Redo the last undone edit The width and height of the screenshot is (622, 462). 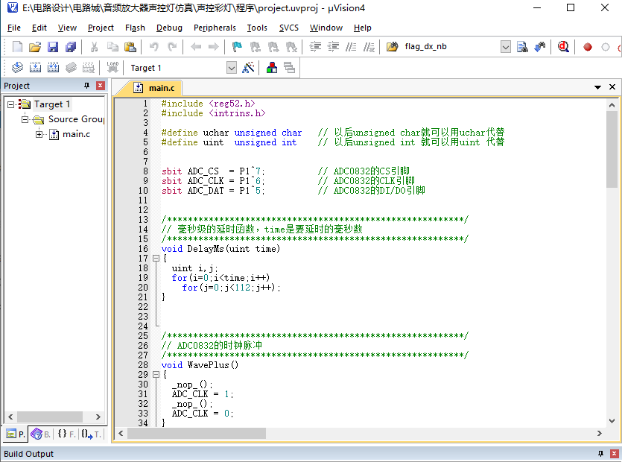(172, 47)
